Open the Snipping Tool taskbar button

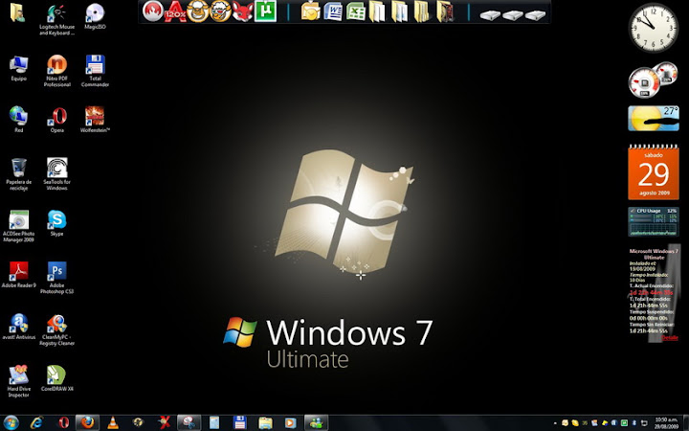[189, 422]
